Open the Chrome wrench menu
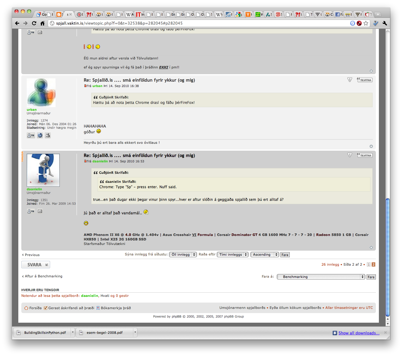Image resolution: width=402 pixels, height=356 pixels. pos(385,23)
